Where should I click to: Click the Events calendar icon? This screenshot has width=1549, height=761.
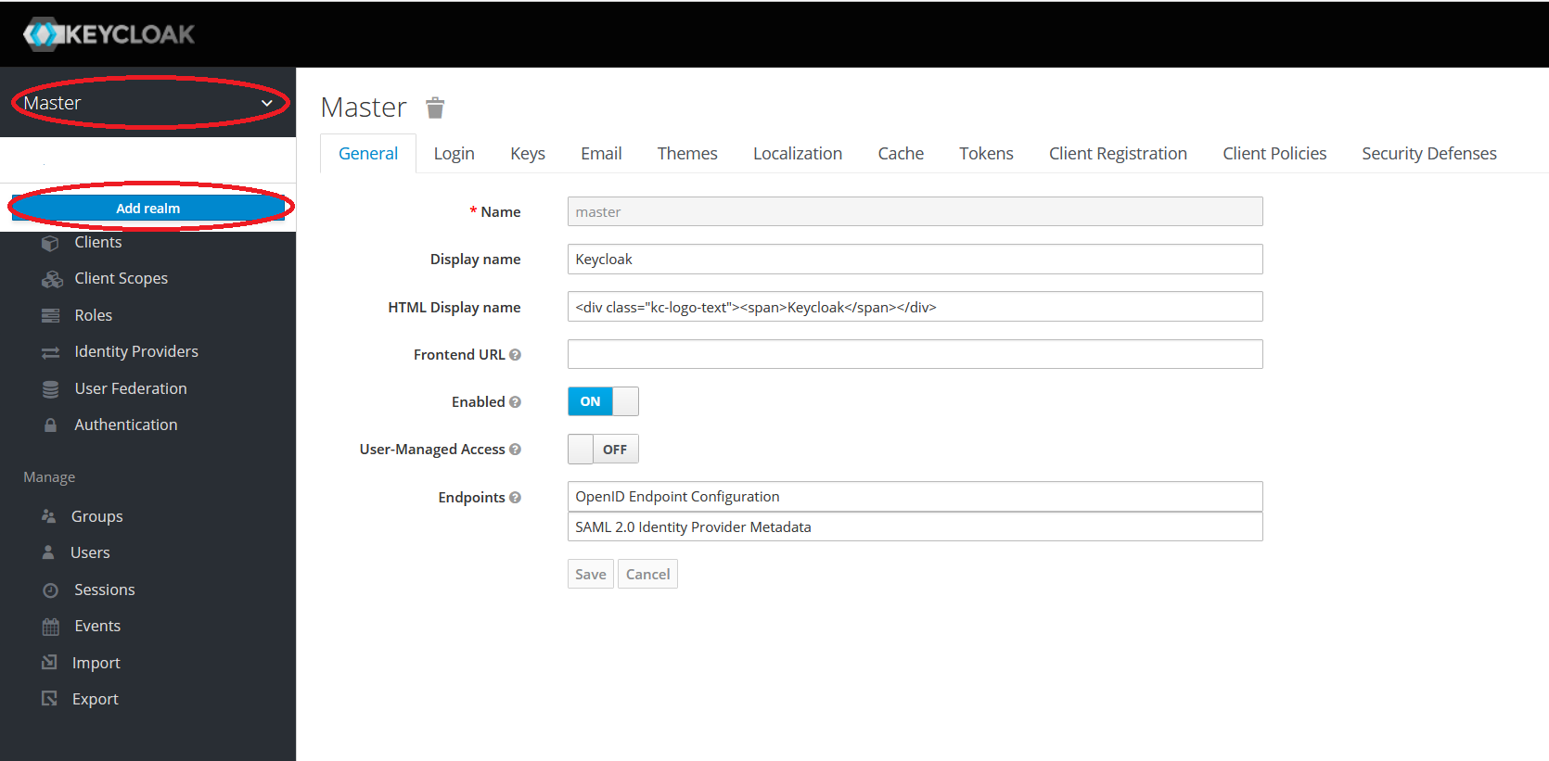tap(50, 627)
